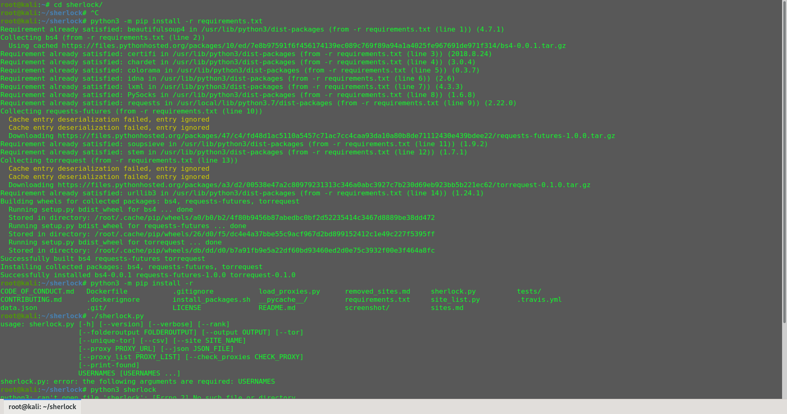Click CODE_OF_CONDUCT.md in the file listing
This screenshot has height=414, width=787.
tap(37, 292)
